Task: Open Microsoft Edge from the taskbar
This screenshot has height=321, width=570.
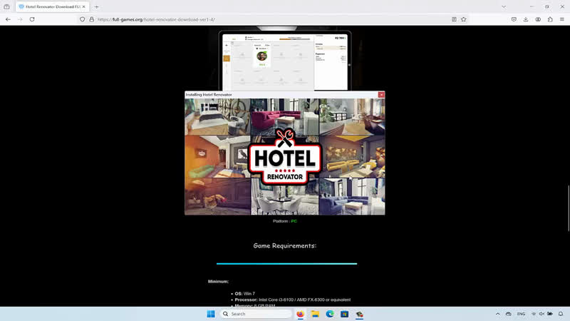Action: [330, 314]
